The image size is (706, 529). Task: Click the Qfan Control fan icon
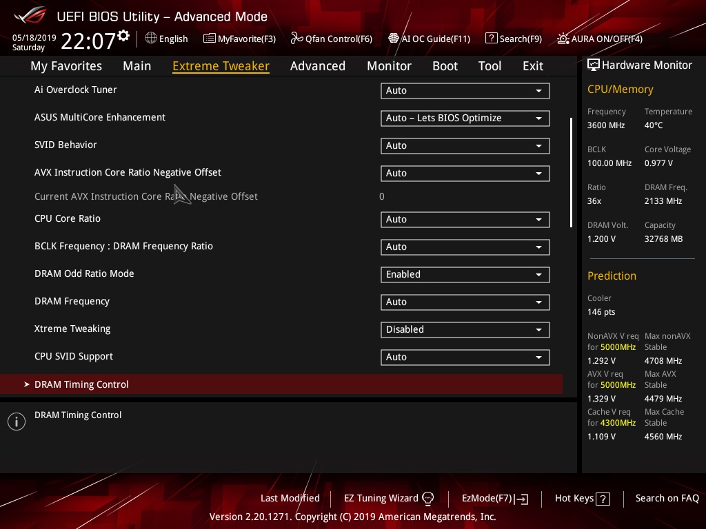pyautogui.click(x=296, y=39)
